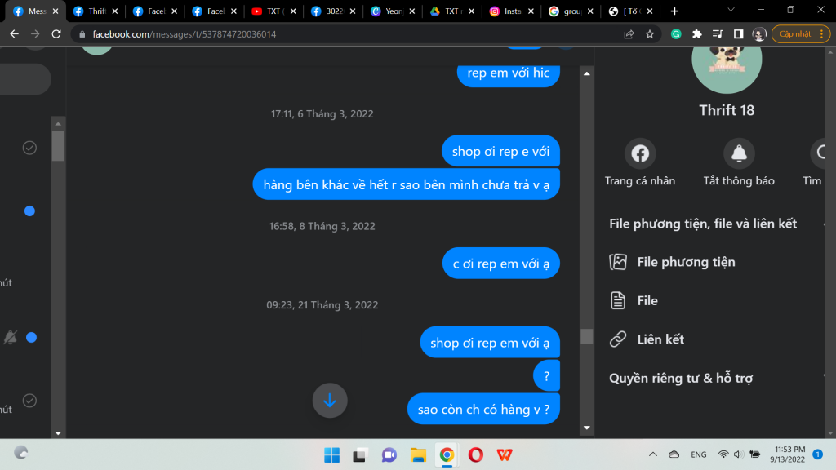Click the Grammarly extension icon
This screenshot has width=836, height=470.
point(676,34)
